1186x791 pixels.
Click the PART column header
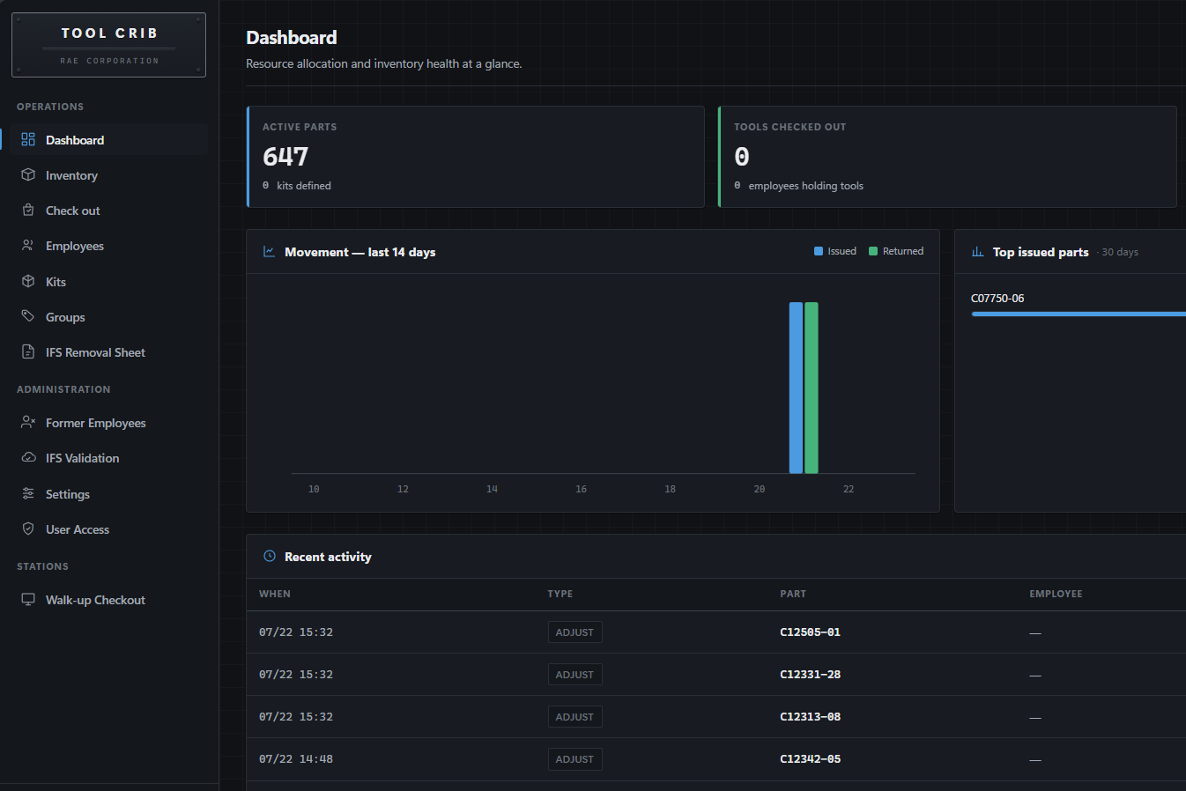point(793,594)
